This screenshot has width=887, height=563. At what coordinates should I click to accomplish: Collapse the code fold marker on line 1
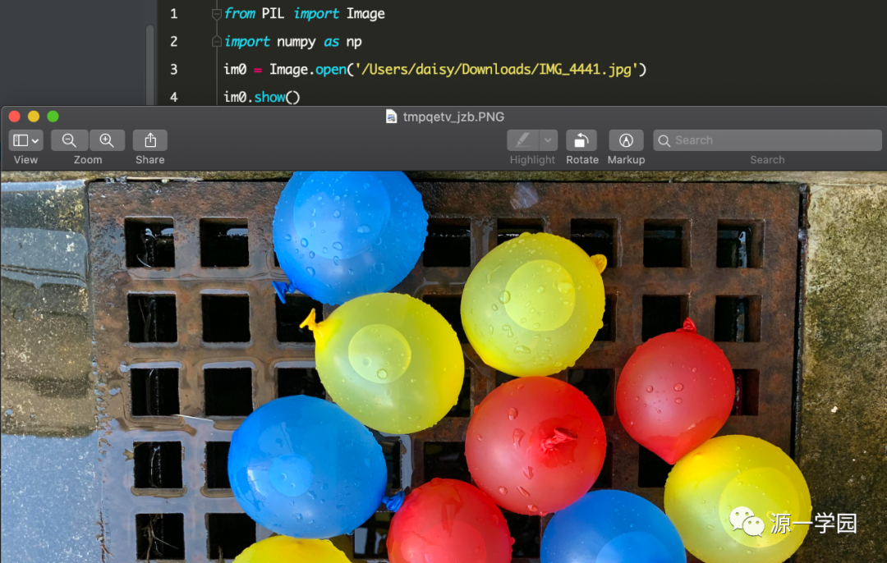(x=216, y=14)
